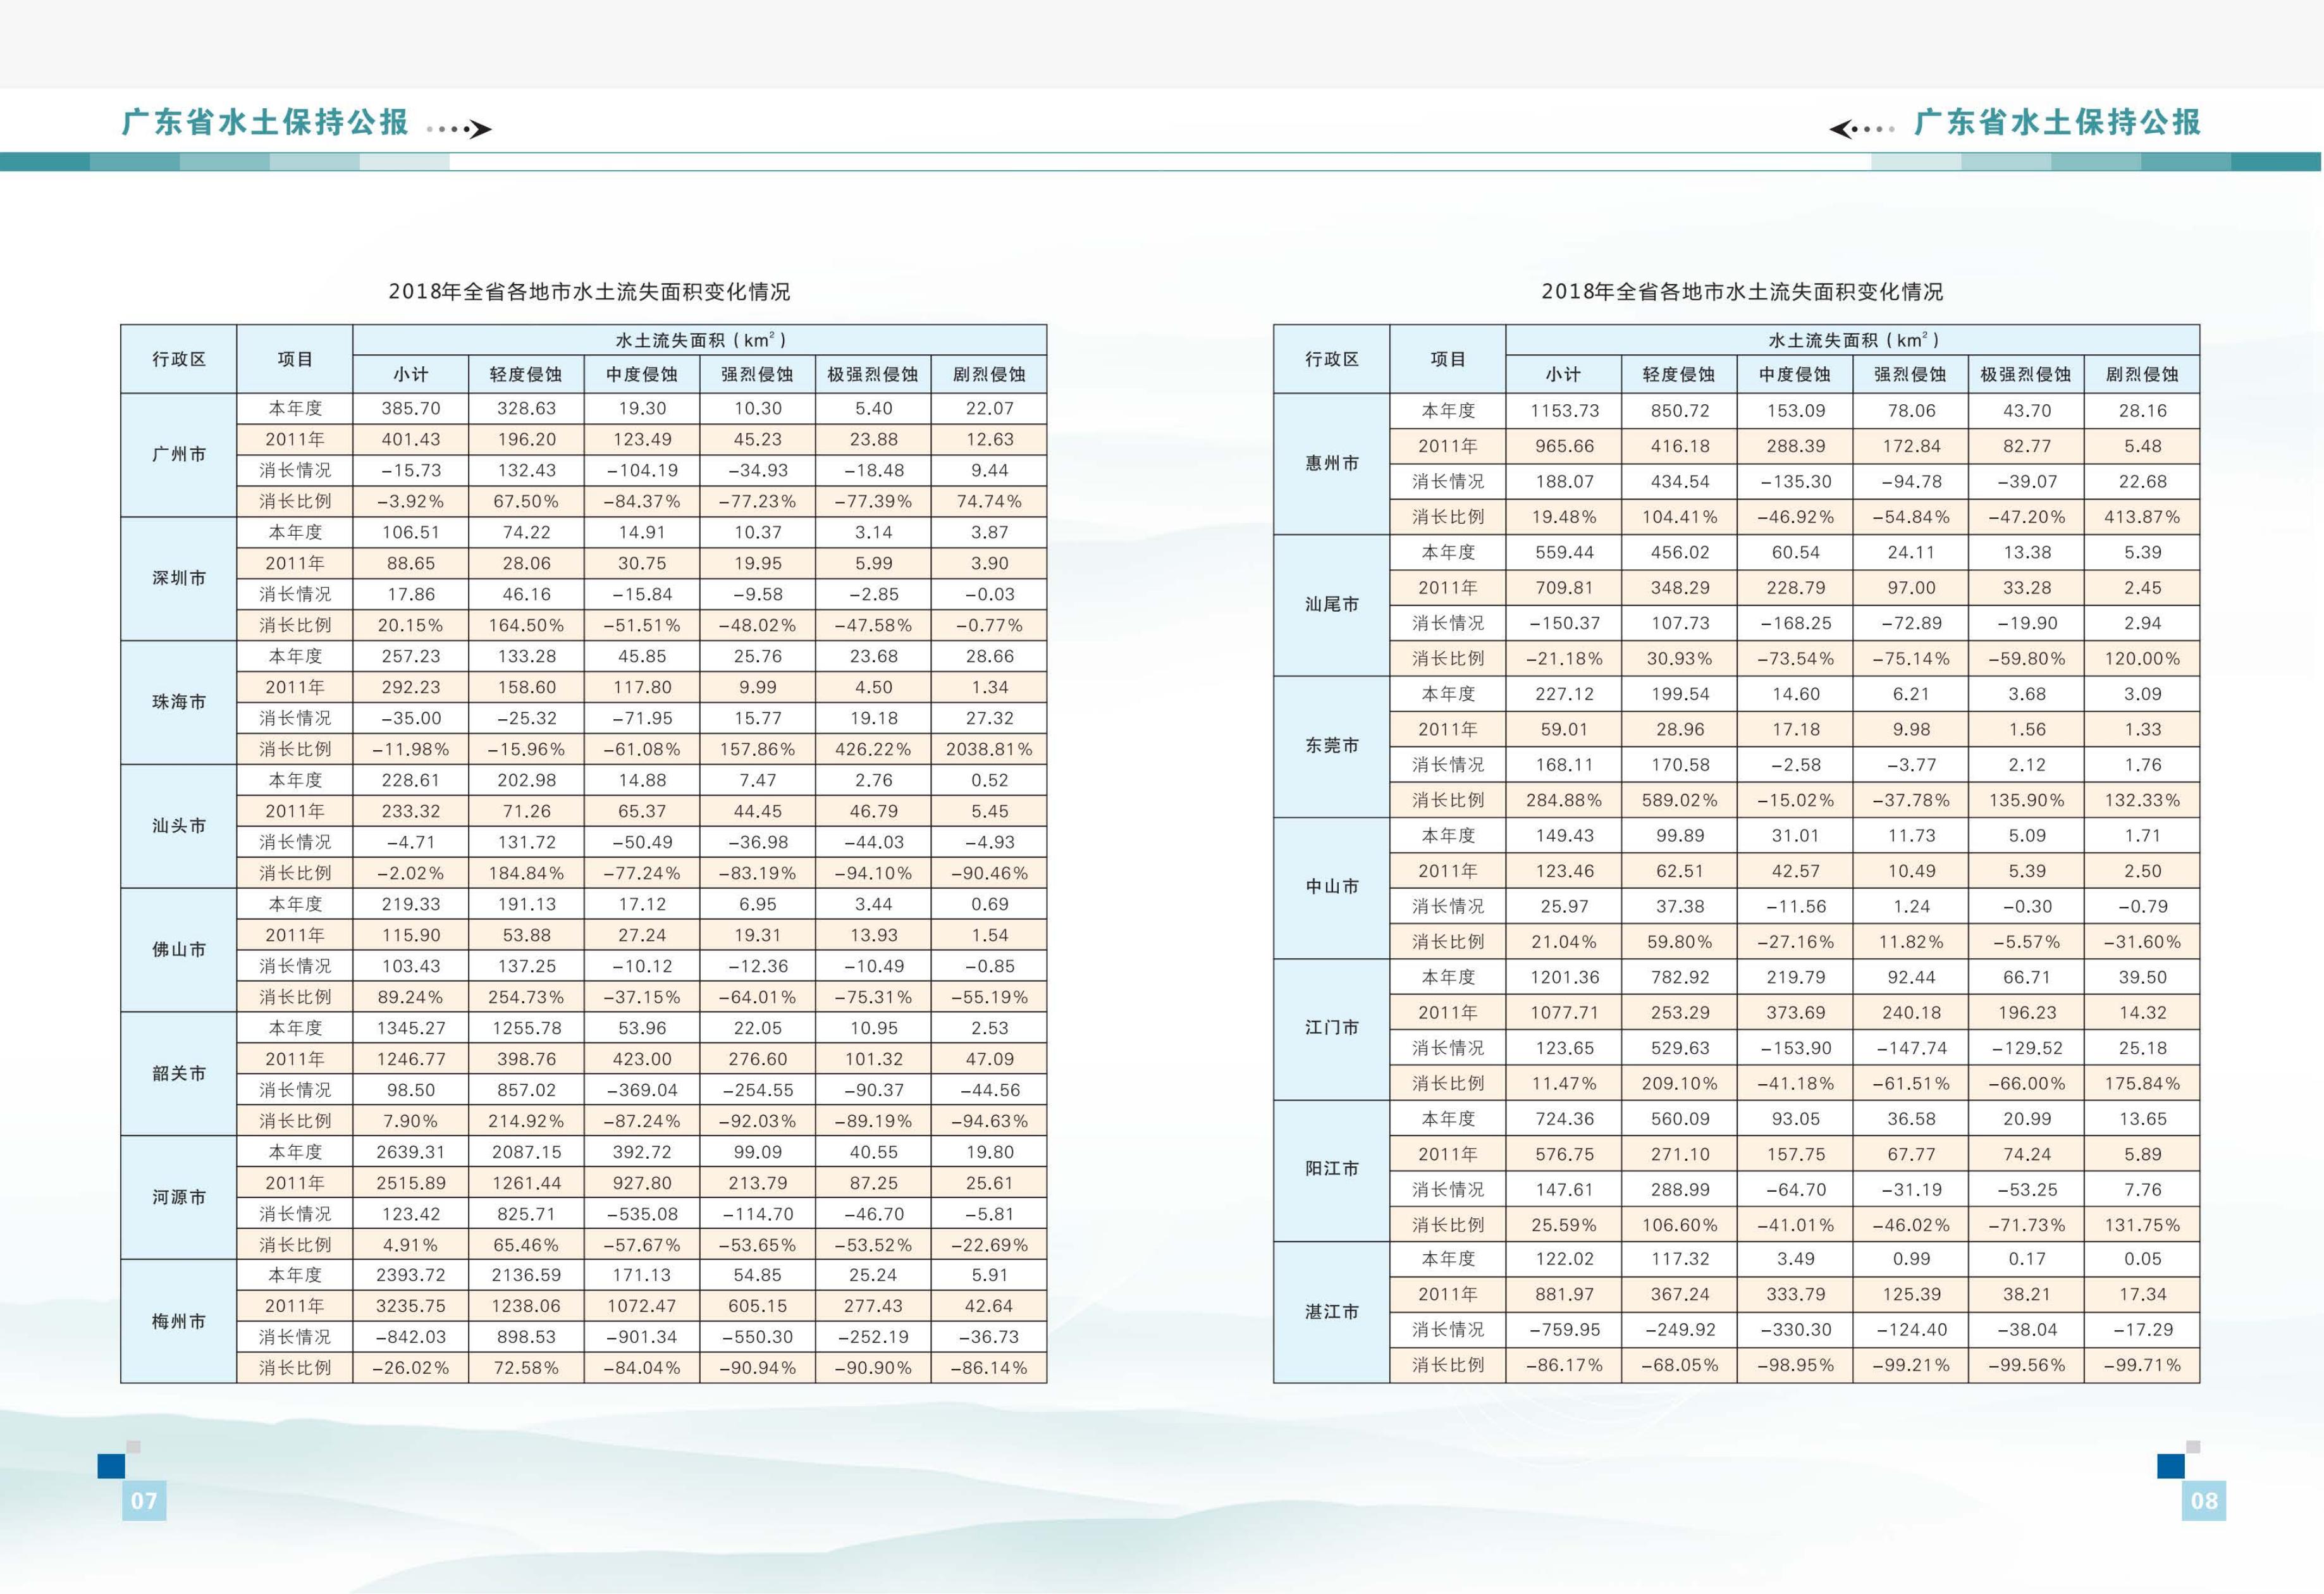Viewport: 2324px width, 1594px height.
Task: Click the right-pointing arrow after left title
Action: coord(480,129)
